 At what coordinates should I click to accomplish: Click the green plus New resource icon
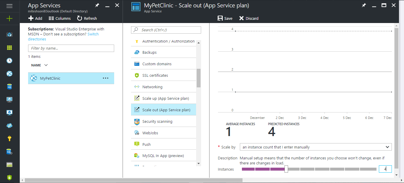tap(9, 18)
